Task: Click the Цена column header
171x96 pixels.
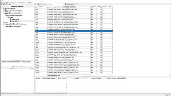Action: click(x=99, y=6)
